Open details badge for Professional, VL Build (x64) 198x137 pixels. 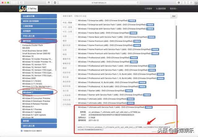142,83
